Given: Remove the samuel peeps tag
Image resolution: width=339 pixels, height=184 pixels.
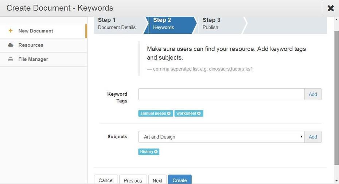Looking at the screenshot, I should [x=169, y=113].
